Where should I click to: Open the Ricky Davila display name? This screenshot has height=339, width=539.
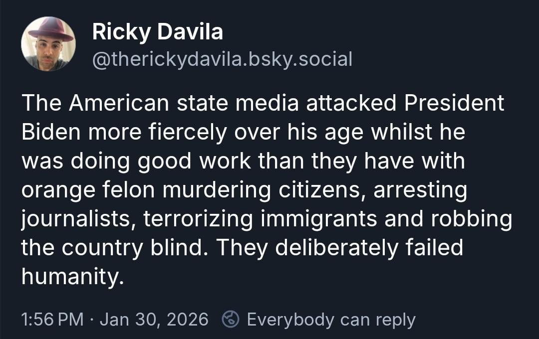click(157, 33)
